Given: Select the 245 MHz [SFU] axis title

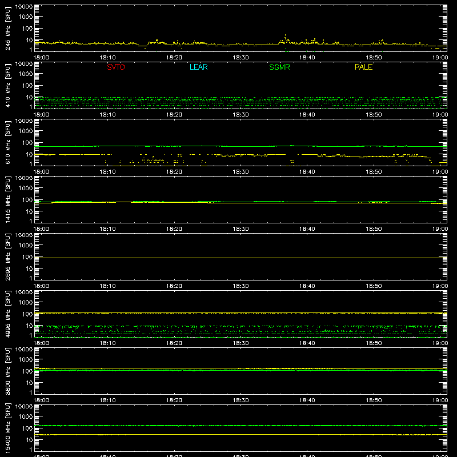Looking at the screenshot, I should click(x=7, y=28).
